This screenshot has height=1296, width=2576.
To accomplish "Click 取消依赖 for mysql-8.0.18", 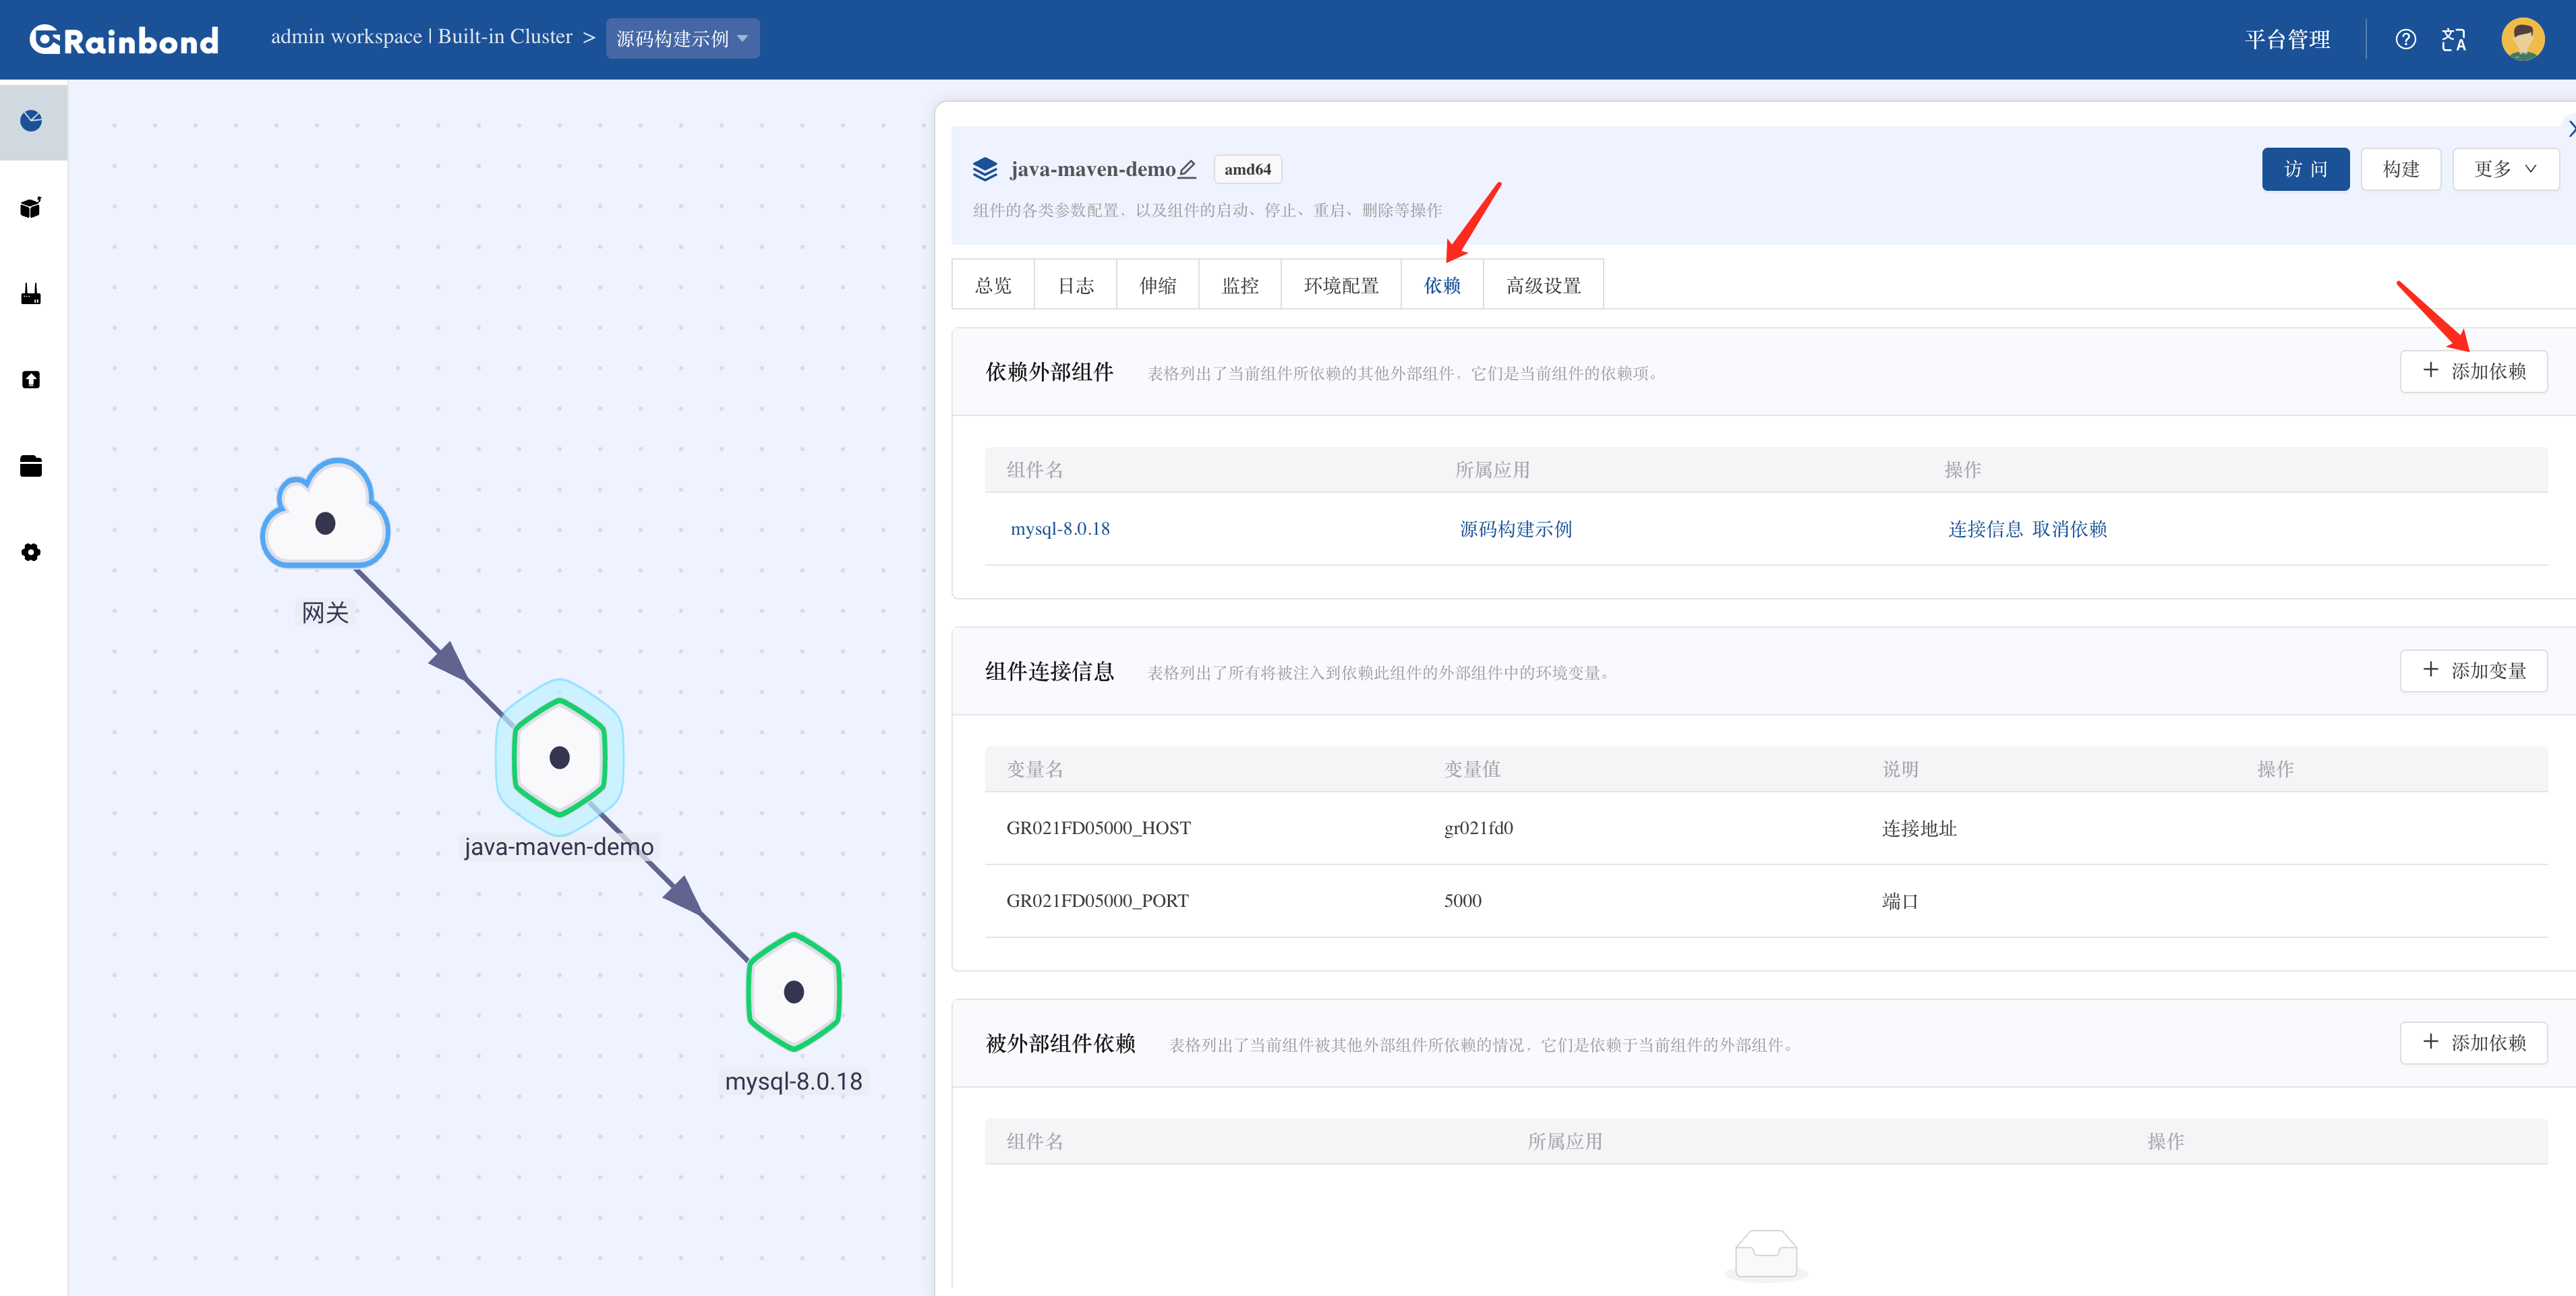I will point(2069,529).
